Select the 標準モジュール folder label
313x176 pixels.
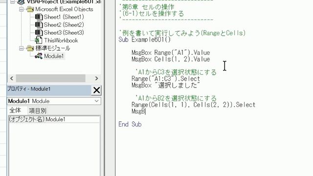(52, 48)
